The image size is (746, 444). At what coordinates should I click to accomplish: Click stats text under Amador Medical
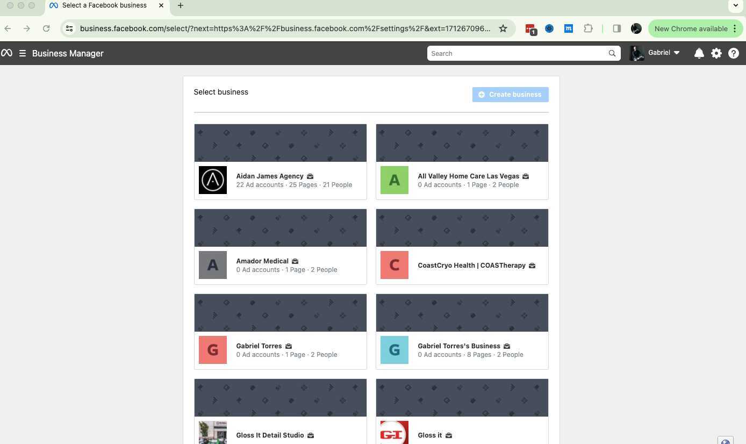click(286, 270)
